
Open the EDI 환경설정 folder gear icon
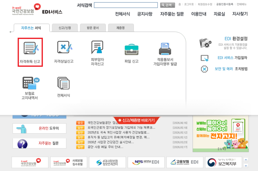(205, 43)
